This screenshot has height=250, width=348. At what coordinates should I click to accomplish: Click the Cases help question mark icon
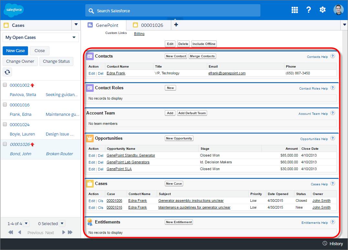pos(332,184)
